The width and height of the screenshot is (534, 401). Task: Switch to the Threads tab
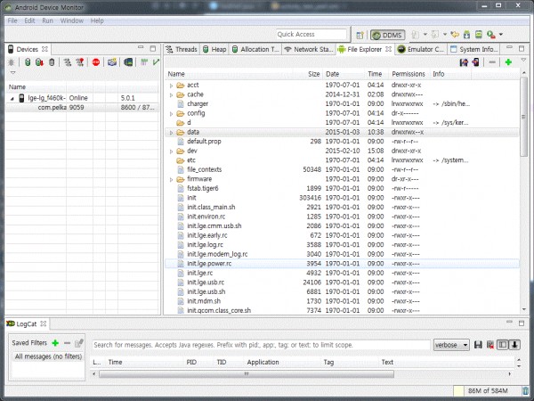(x=182, y=49)
